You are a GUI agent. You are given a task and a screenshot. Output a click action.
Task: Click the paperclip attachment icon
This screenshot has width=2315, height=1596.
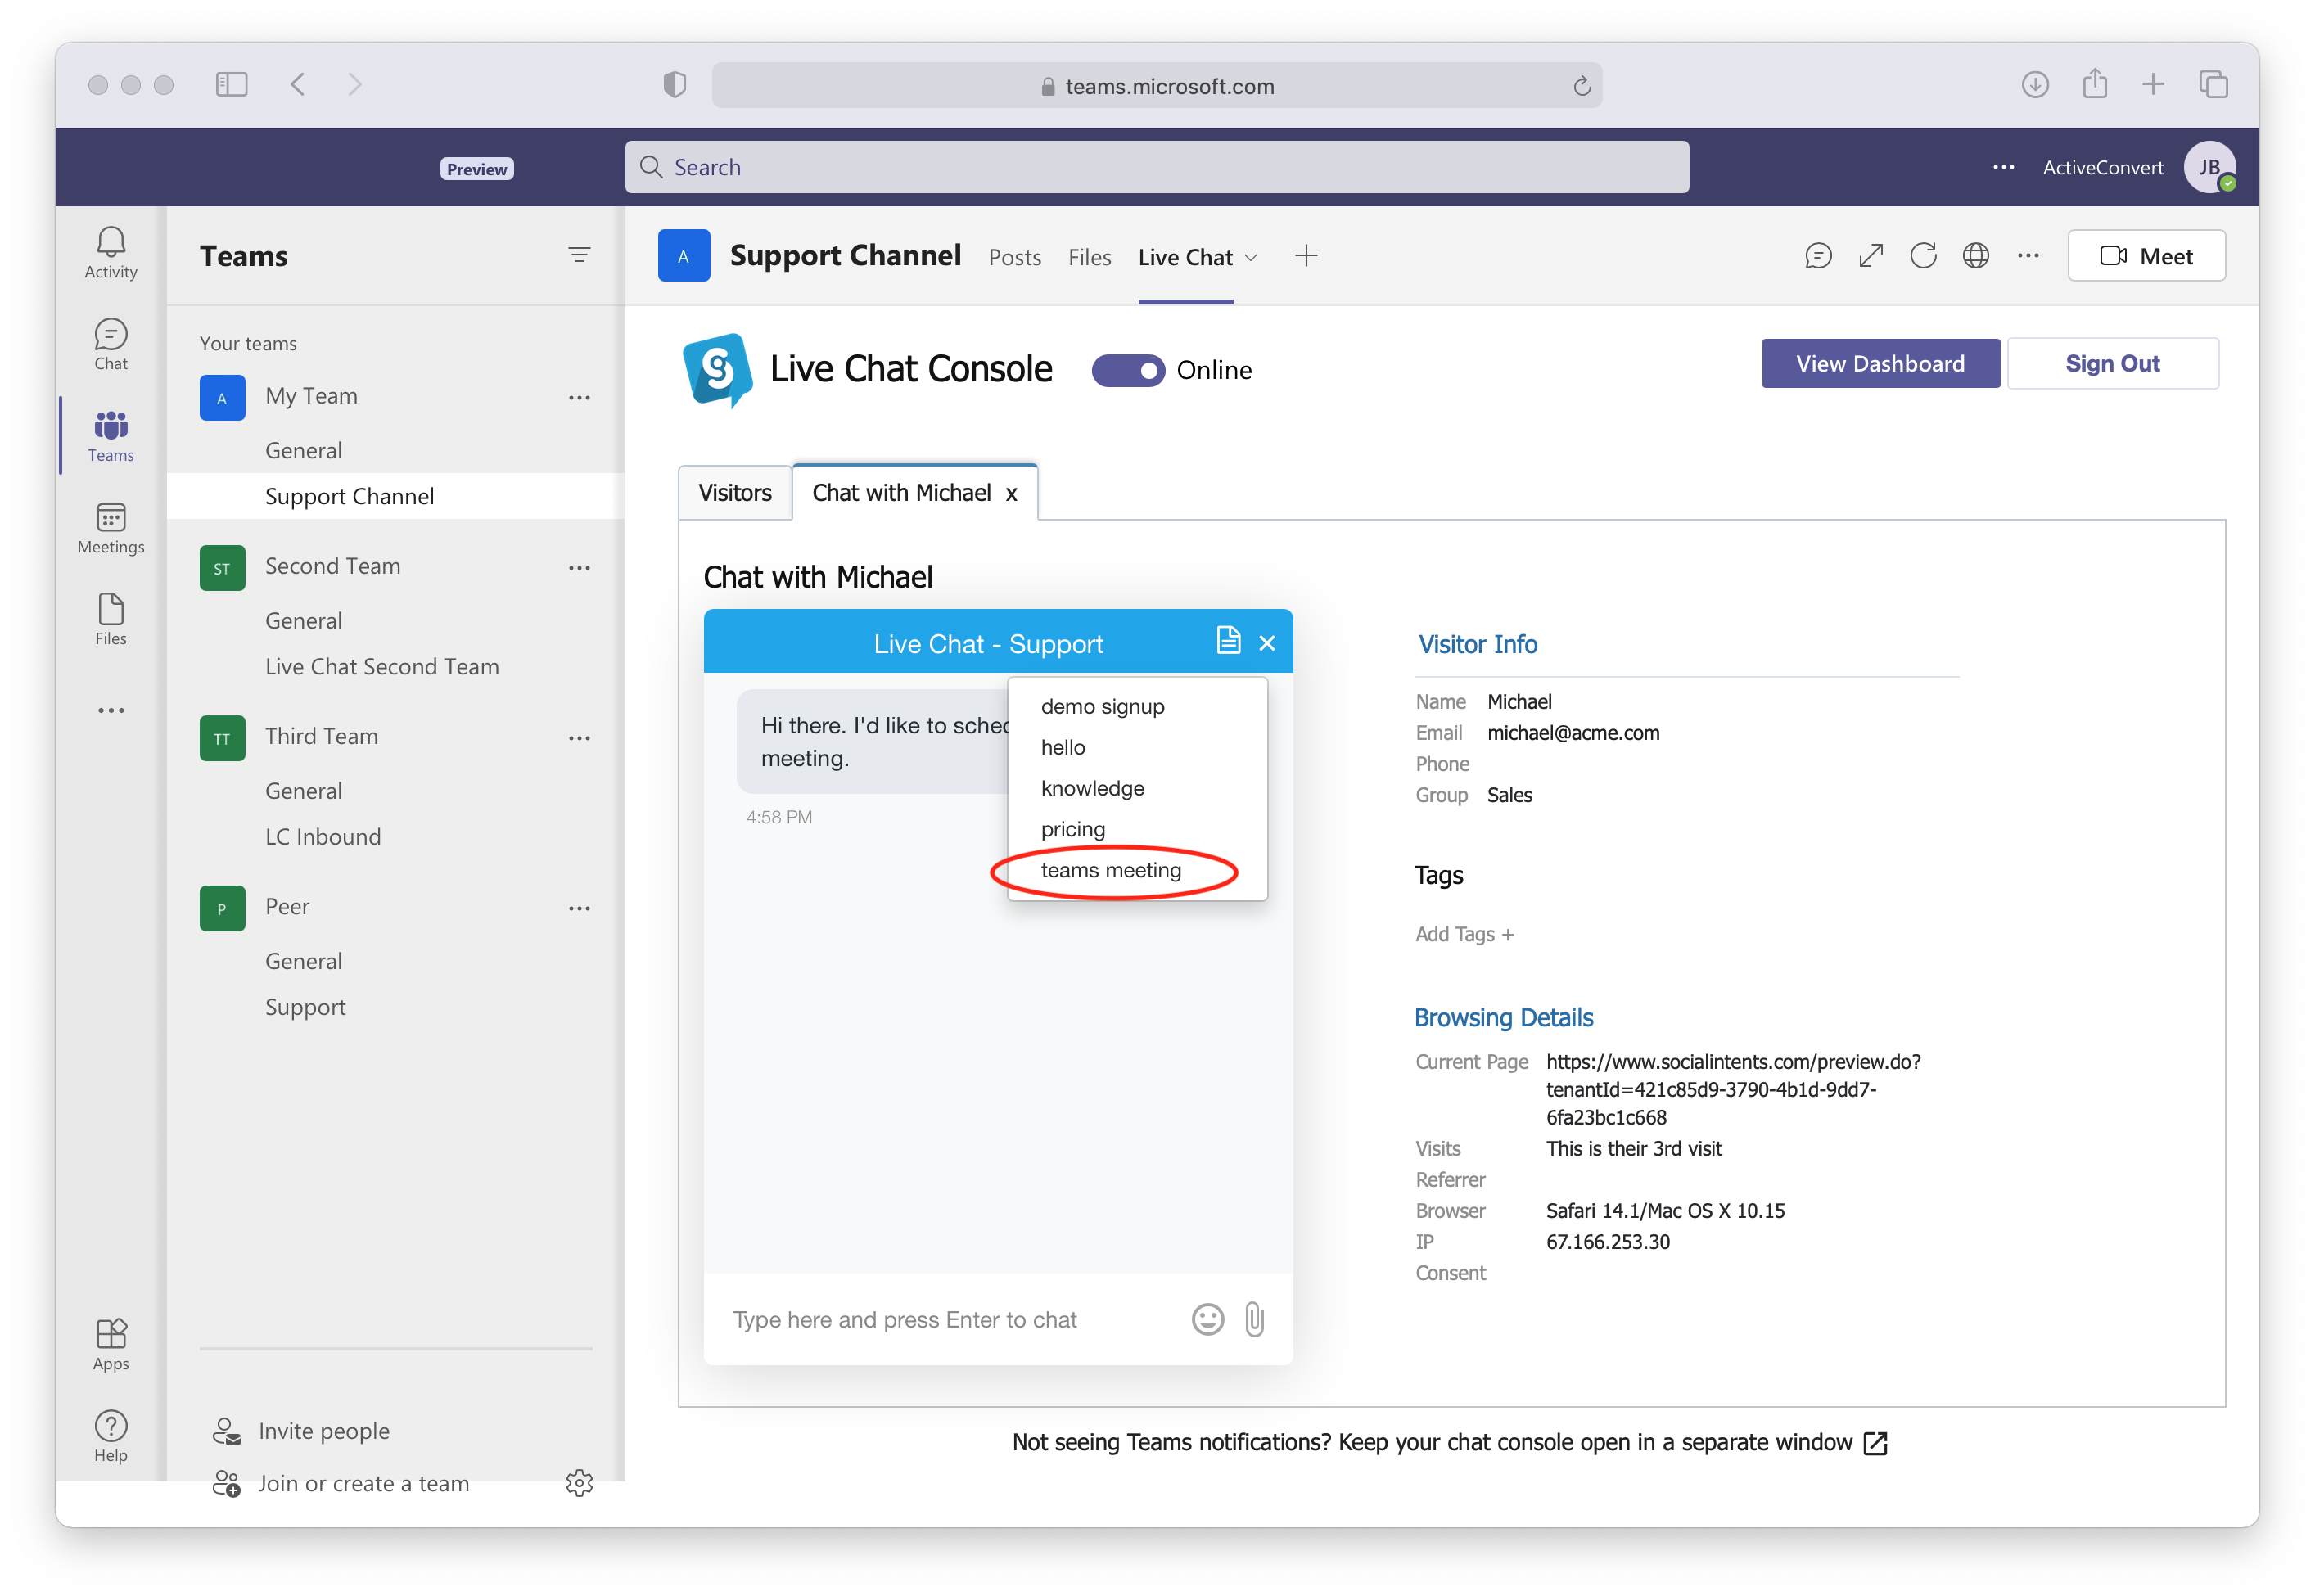(1254, 1319)
